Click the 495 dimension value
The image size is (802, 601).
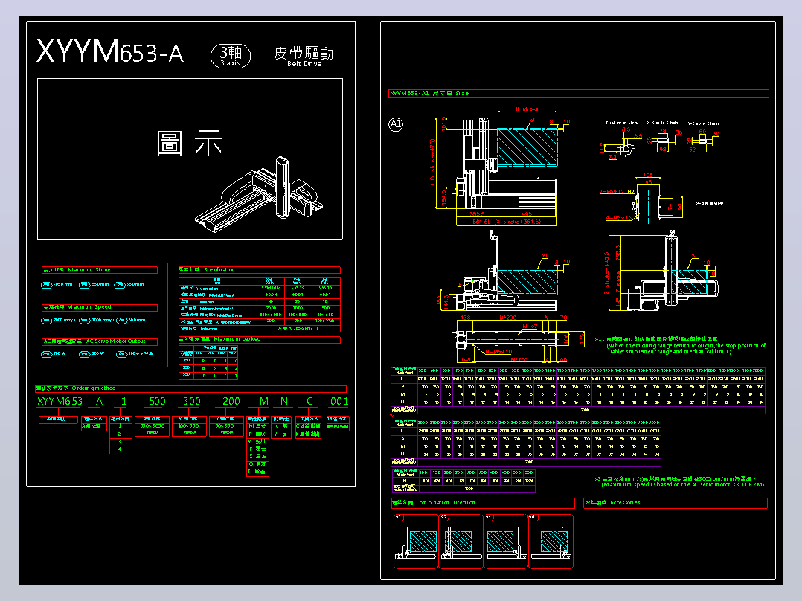[x=527, y=213]
